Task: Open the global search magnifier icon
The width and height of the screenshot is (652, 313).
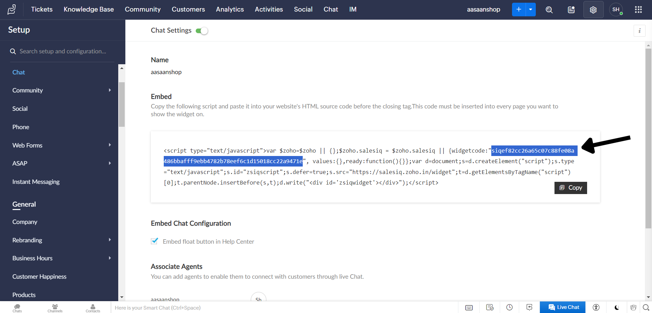Action: [x=549, y=10]
